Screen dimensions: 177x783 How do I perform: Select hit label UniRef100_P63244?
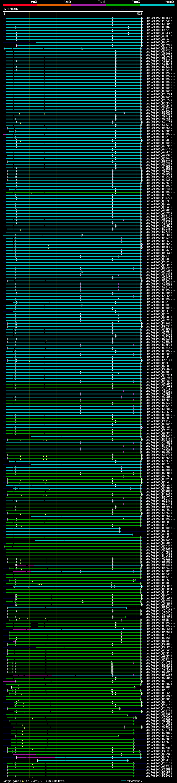pyautogui.click(x=159, y=94)
